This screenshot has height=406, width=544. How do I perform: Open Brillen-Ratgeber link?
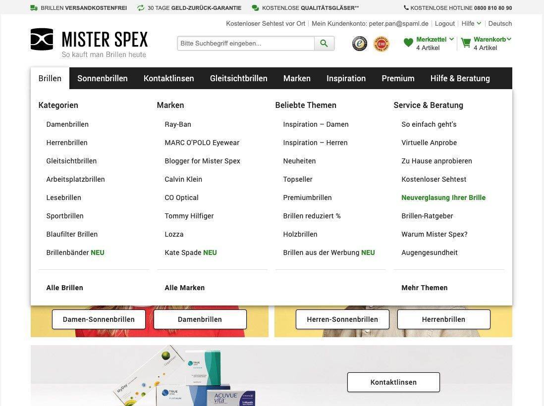click(427, 216)
